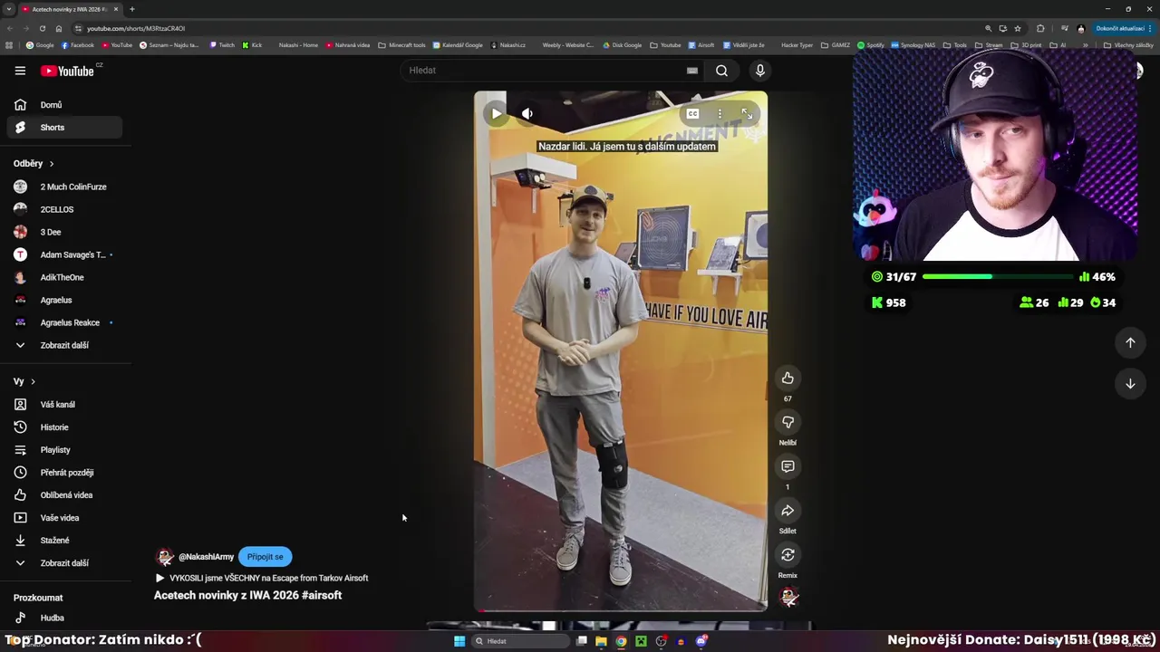Click Dokončit aktualizaci Chrome button
This screenshot has width=1160, height=652.
coord(1124,28)
